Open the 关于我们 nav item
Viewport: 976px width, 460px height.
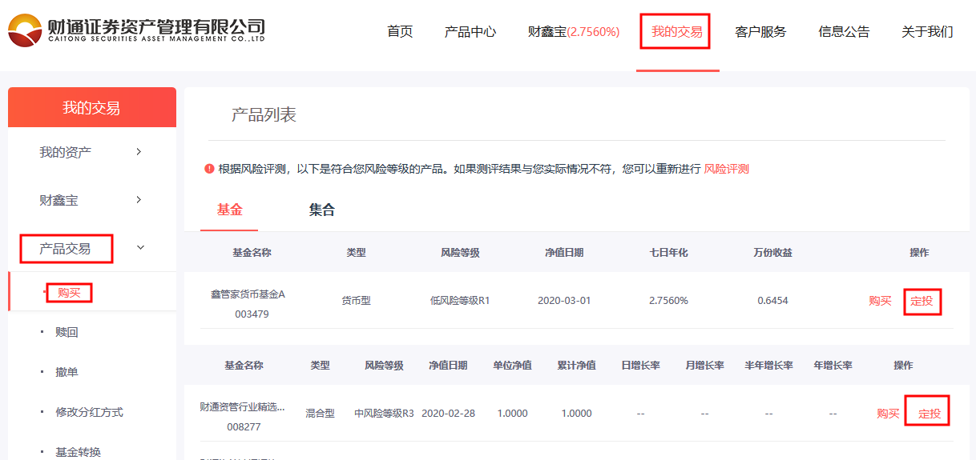[927, 32]
